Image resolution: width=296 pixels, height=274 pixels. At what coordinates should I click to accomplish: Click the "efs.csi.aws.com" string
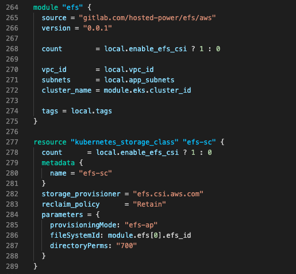[x=168, y=194]
